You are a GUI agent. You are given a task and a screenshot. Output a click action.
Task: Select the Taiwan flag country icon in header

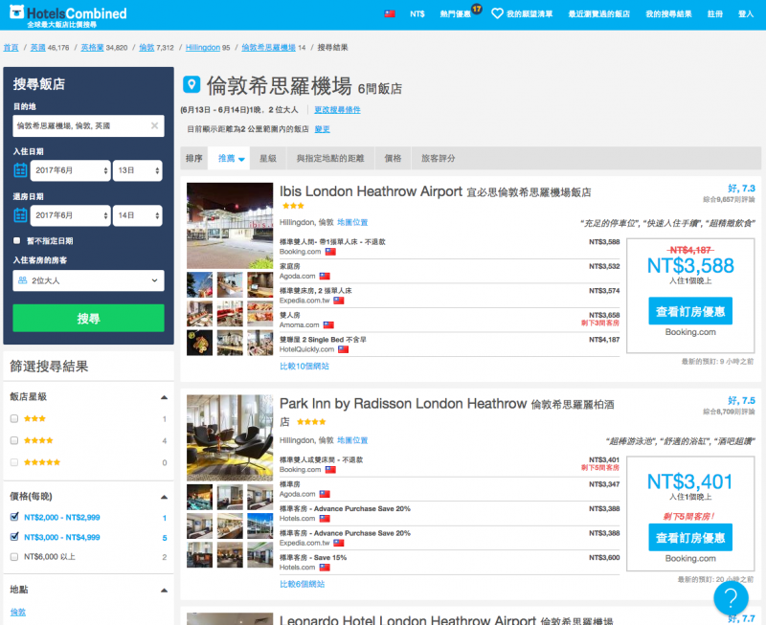pyautogui.click(x=390, y=13)
